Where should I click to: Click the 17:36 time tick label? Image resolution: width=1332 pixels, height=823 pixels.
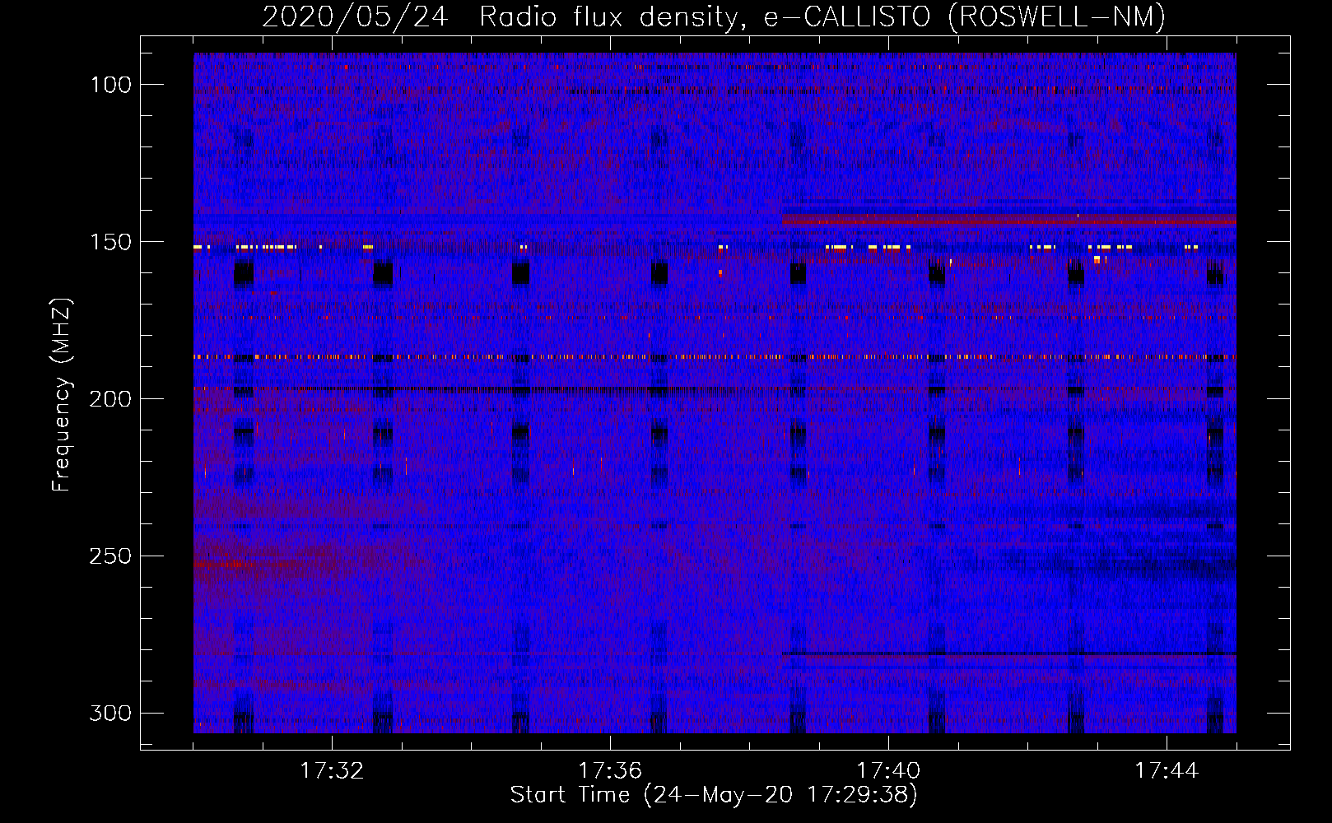click(610, 771)
